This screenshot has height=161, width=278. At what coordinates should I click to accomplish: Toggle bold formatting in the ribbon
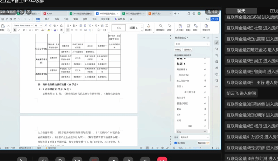pos(15,30)
